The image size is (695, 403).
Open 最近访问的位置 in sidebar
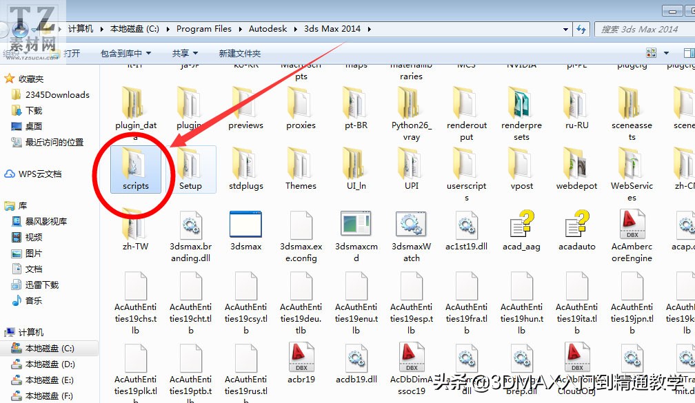tap(48, 142)
